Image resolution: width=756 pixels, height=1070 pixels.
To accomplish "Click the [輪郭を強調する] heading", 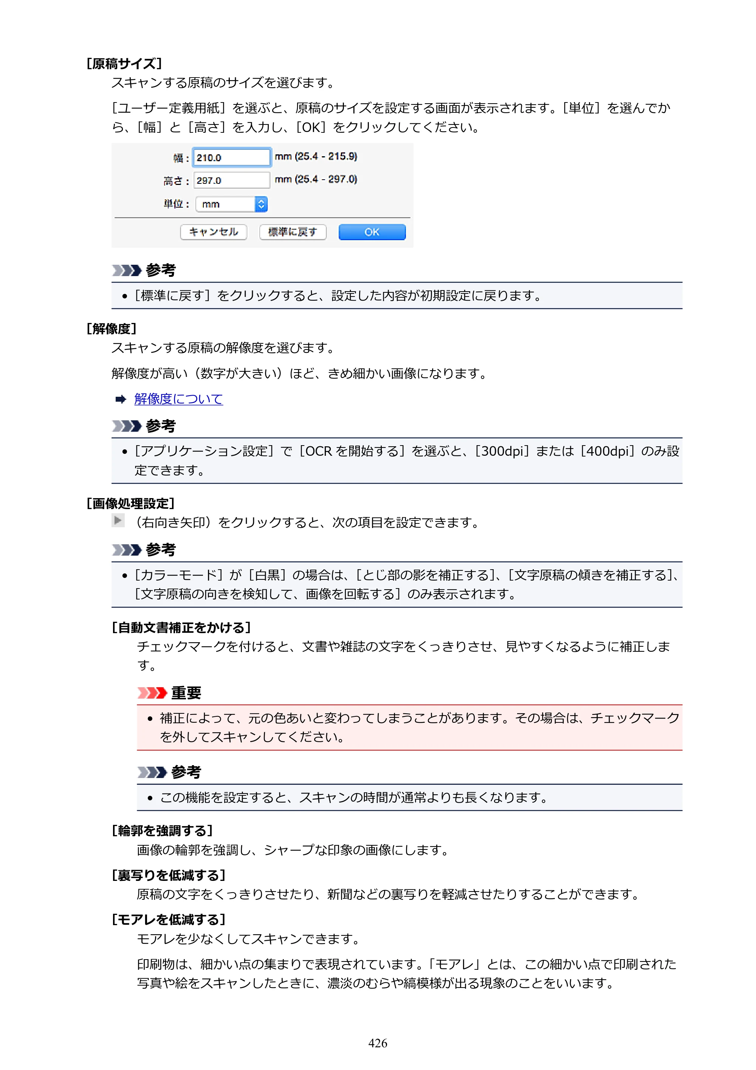I will pyautogui.click(x=163, y=831).
